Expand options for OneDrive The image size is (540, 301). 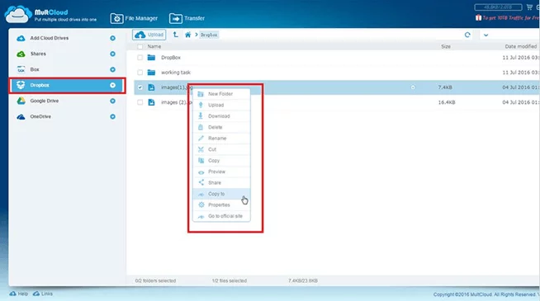(112, 116)
